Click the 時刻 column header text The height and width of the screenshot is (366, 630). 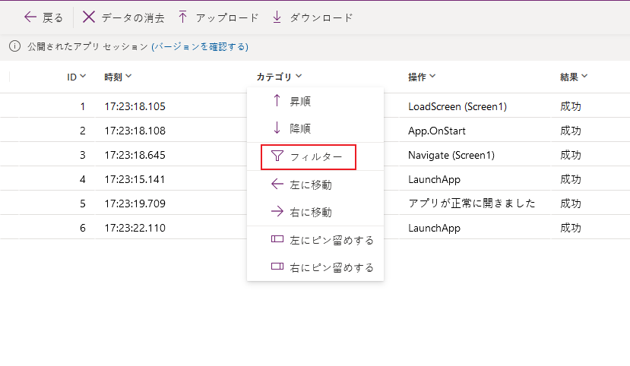click(x=113, y=77)
